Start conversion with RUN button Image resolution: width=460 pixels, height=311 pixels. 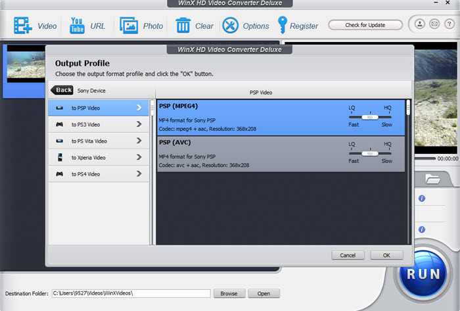click(x=423, y=274)
